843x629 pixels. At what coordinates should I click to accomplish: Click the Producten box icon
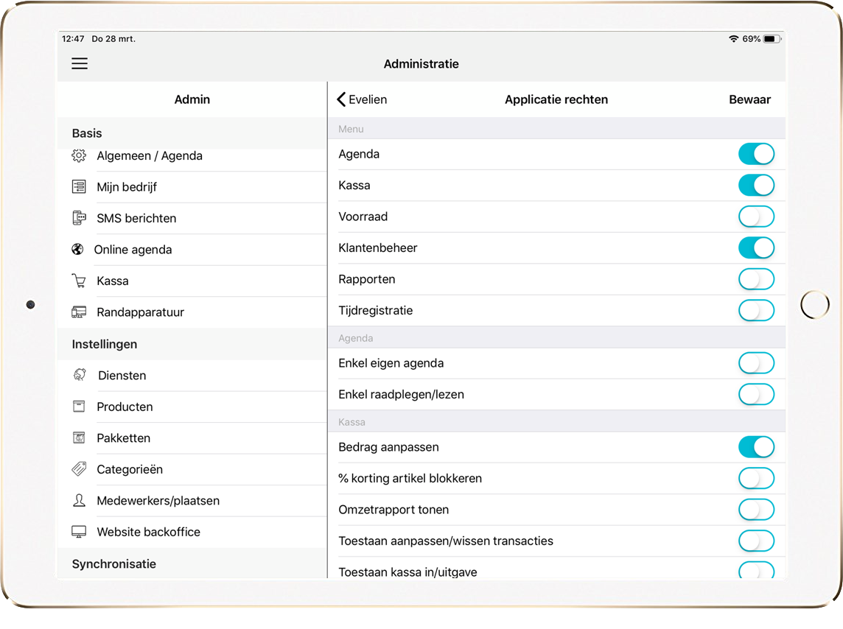pos(79,406)
